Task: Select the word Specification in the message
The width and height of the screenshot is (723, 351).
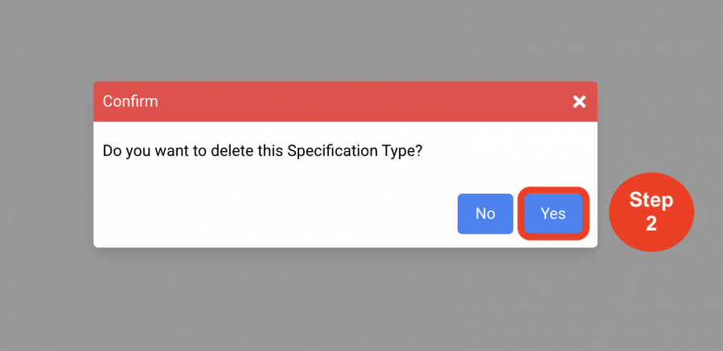Action: (327, 151)
